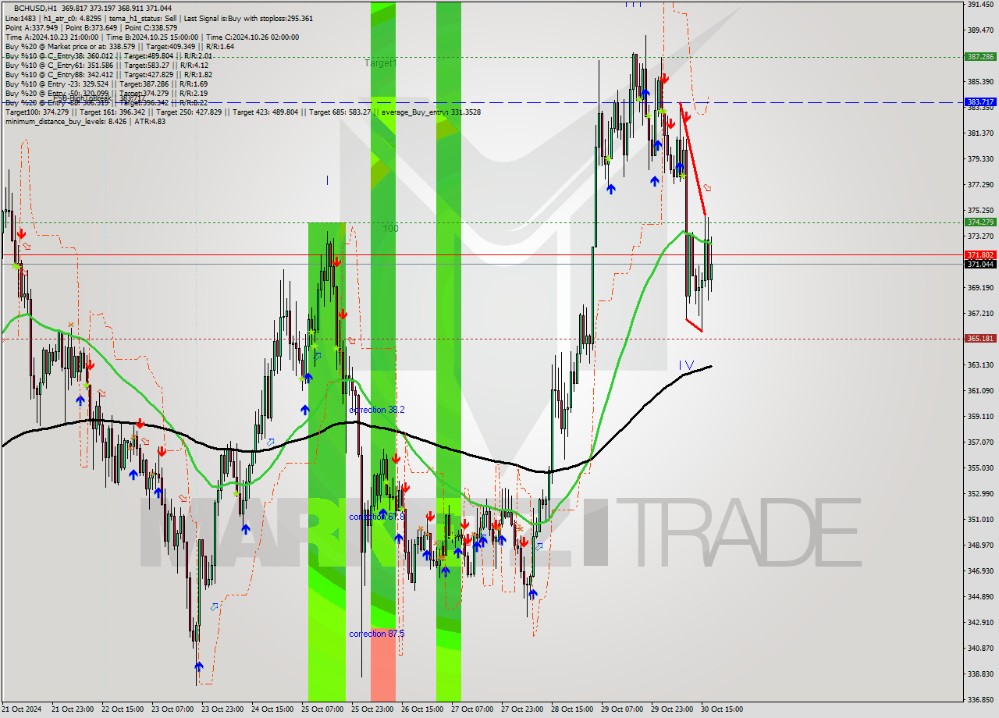
Task: Click the 'IV' wave label near black average
Action: click(686, 364)
